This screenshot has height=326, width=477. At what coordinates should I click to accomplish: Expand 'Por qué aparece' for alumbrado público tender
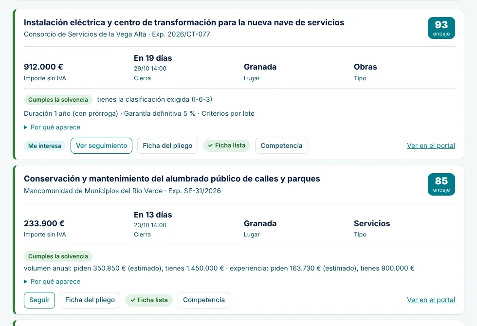[x=52, y=281]
